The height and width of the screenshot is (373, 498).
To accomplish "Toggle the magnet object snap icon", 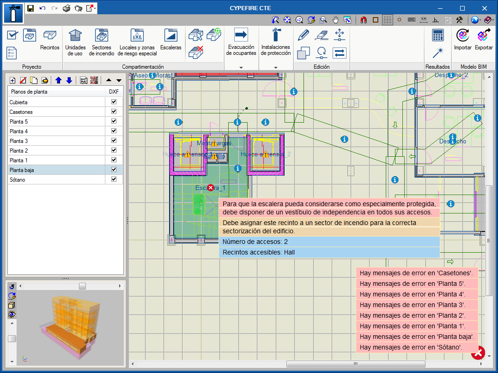I will coord(363,20).
